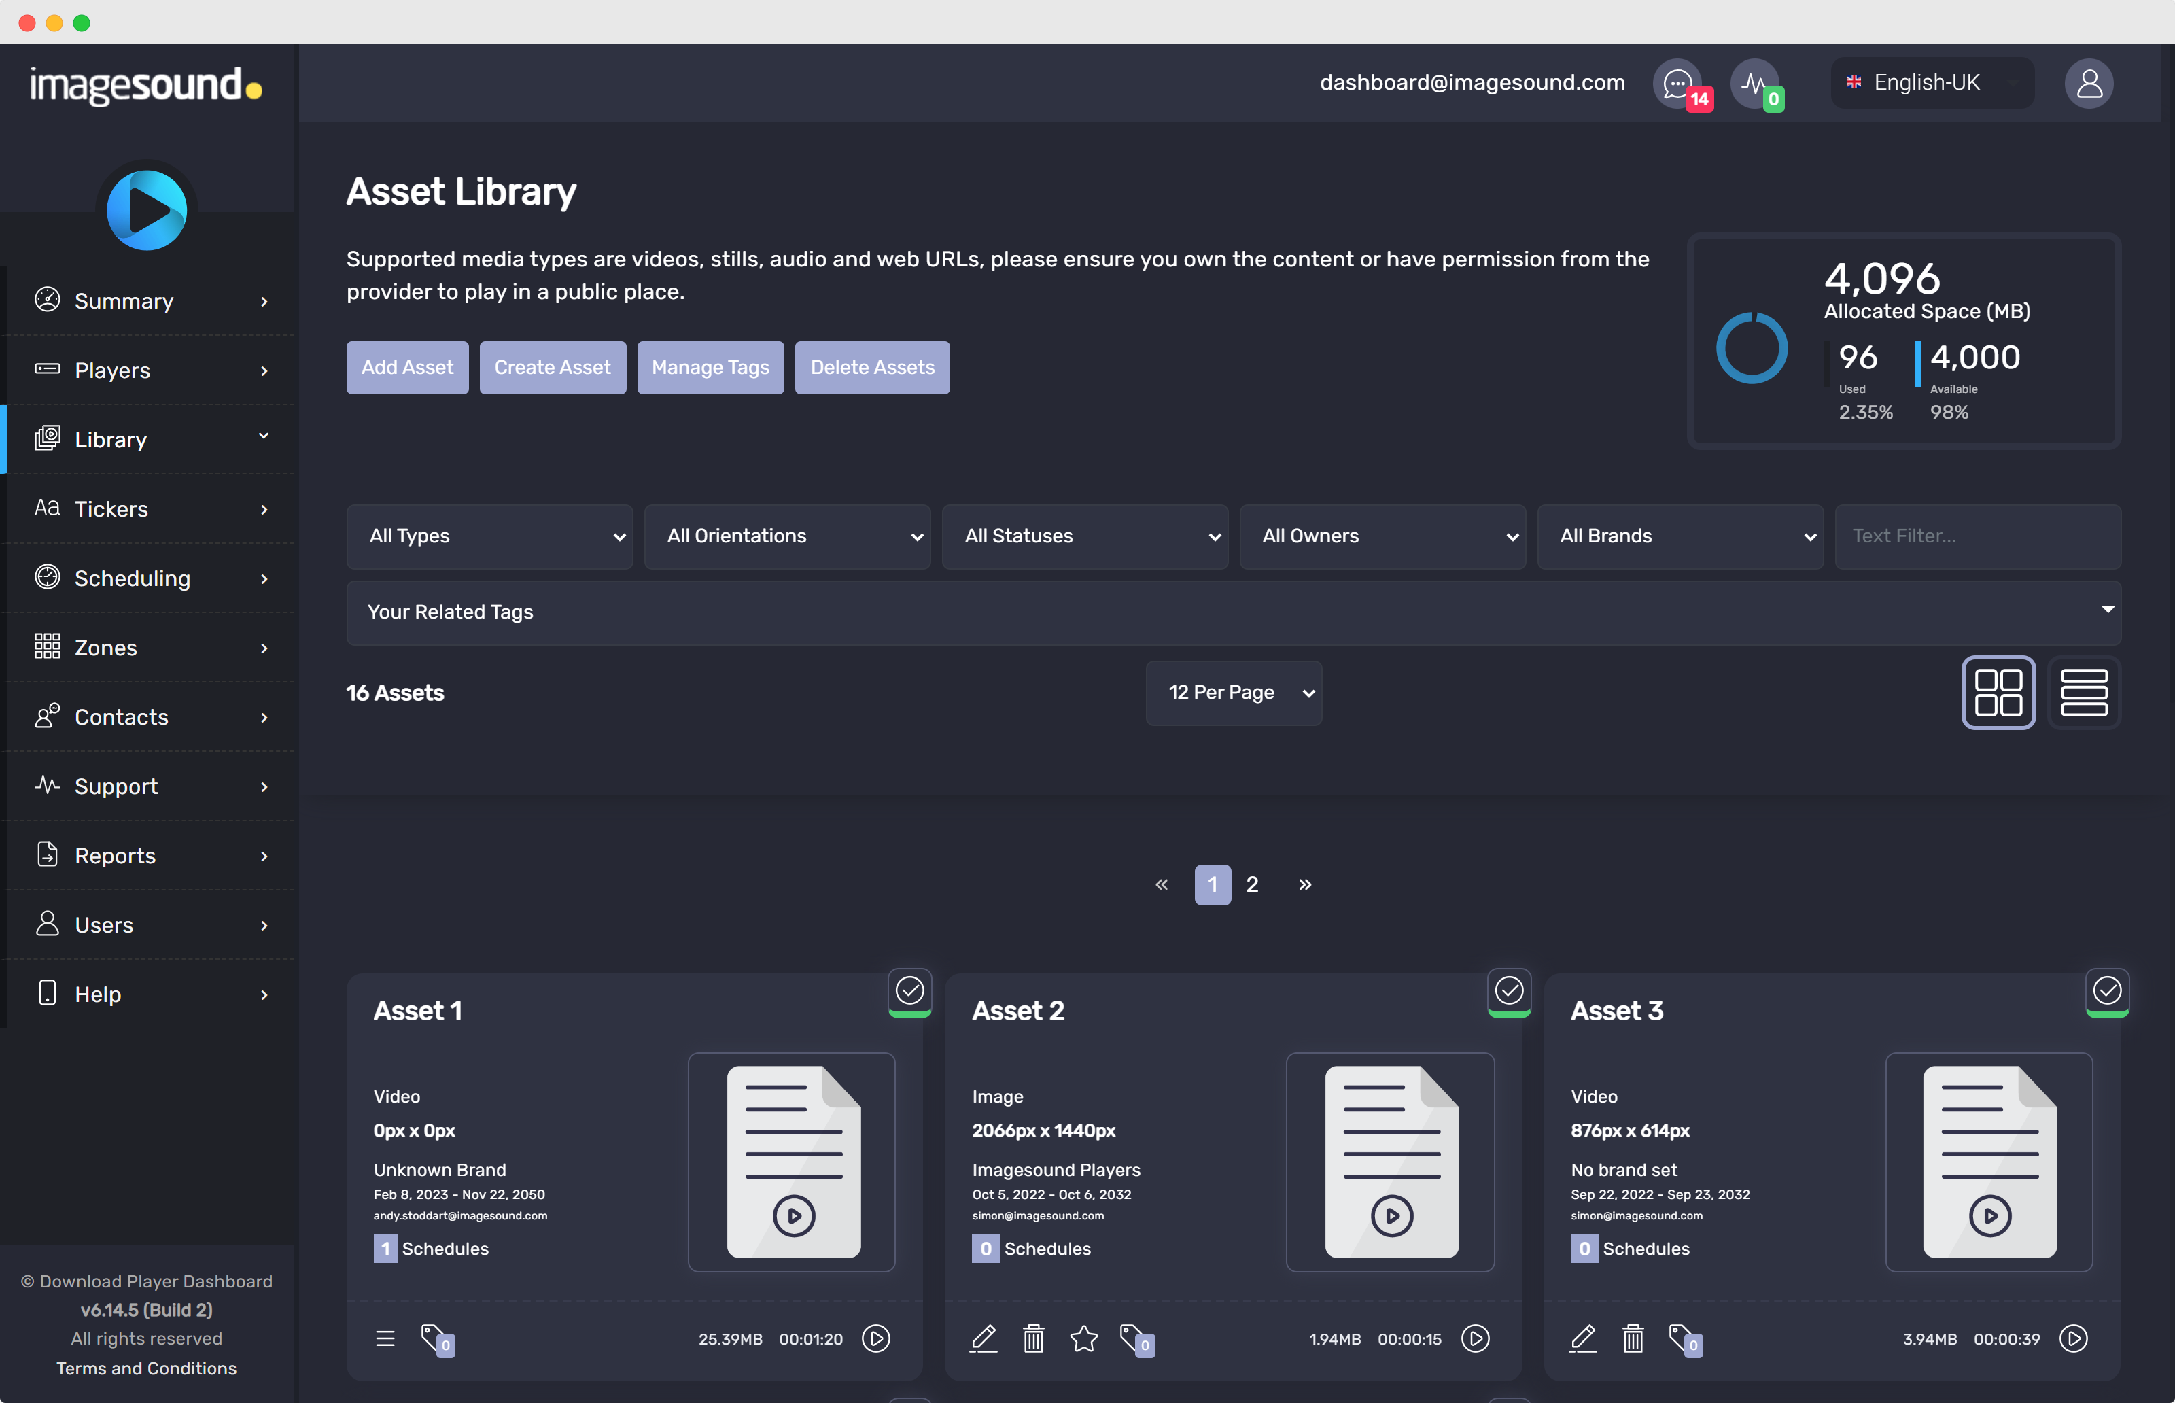
Task: Open the All Statuses filter dropdown
Action: click(x=1085, y=536)
